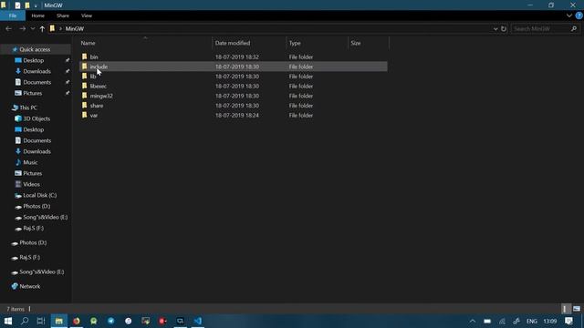Expand the ribbon with the chevron
Screen dimensions: 584x328
pyautogui.click(x=569, y=15)
